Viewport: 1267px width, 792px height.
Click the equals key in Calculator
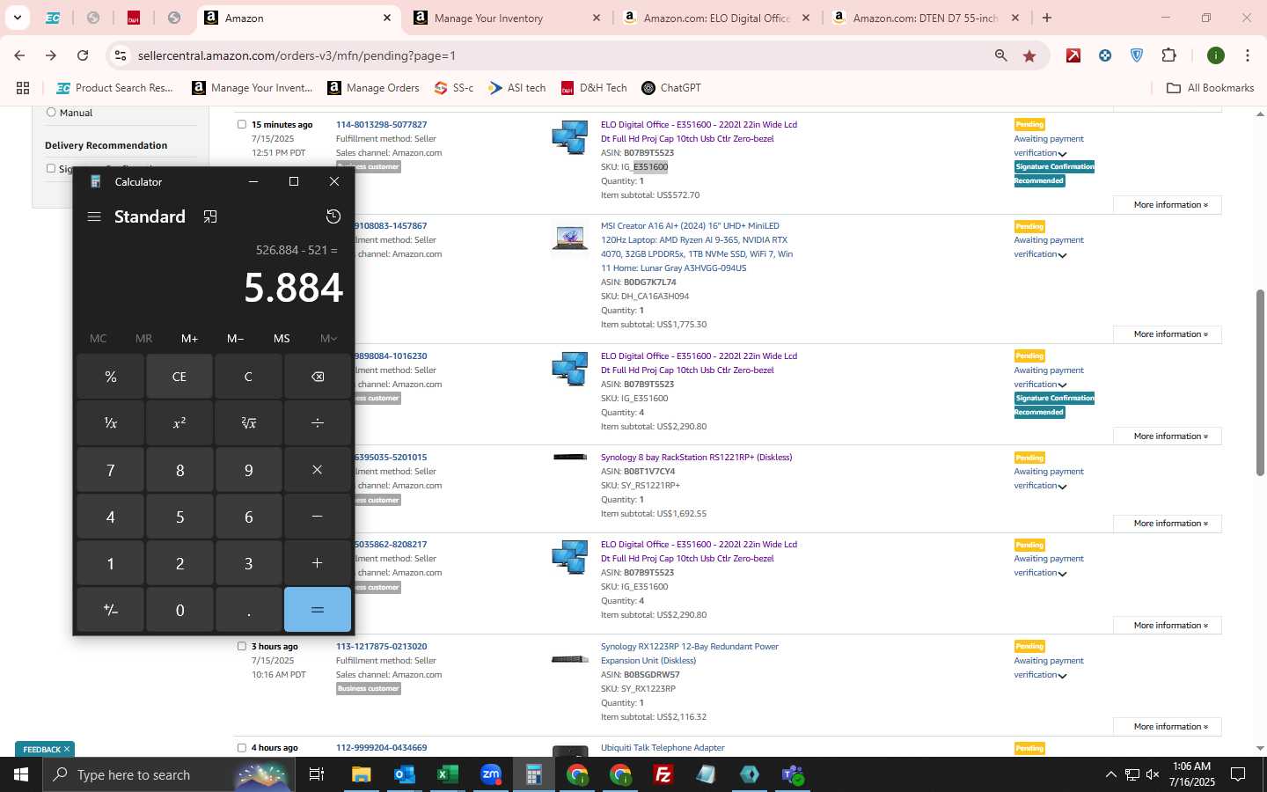tap(318, 610)
